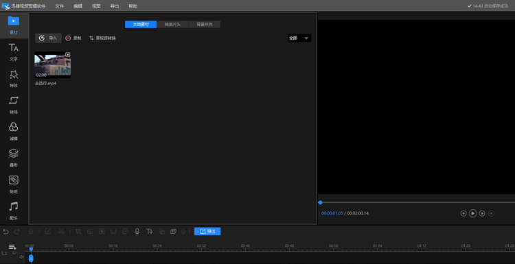
Task: Click the text-to-speech T icon
Action: (x=149, y=232)
